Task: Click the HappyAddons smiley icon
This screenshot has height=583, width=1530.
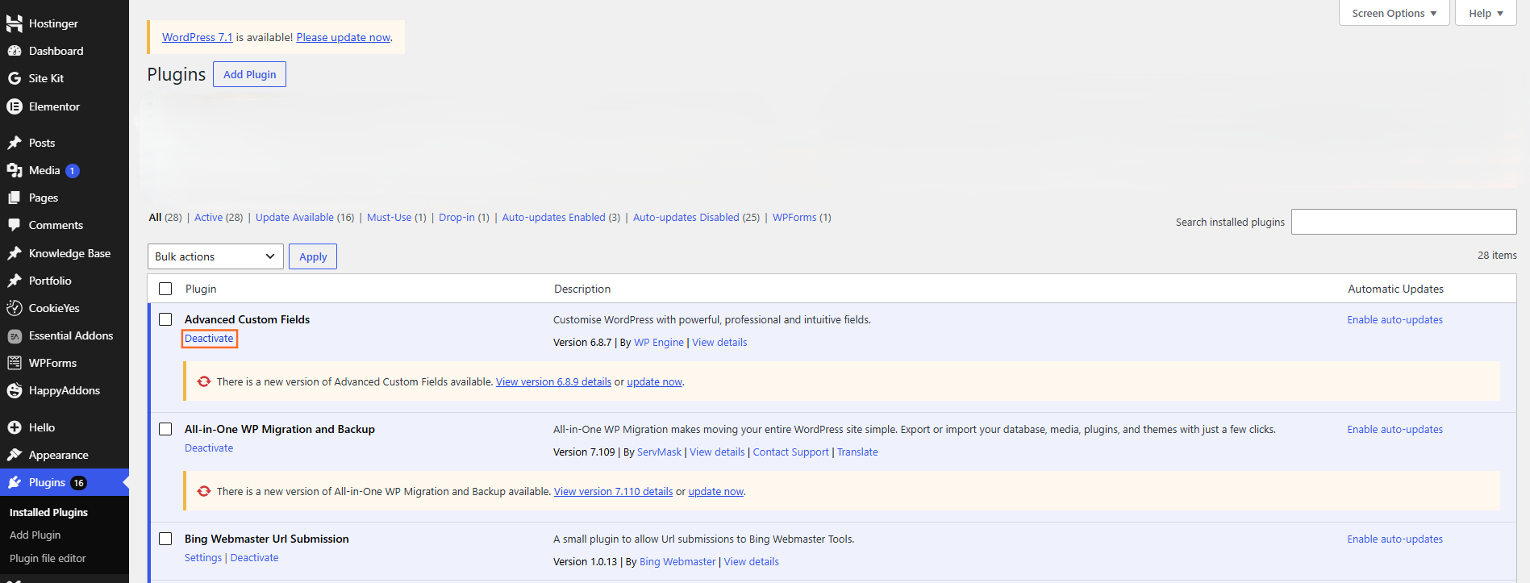Action: point(15,390)
